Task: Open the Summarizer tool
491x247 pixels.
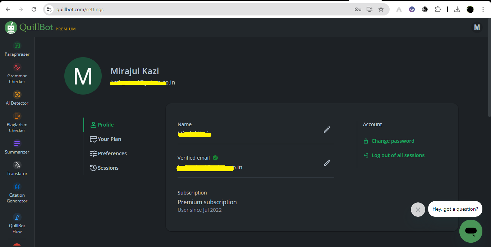Action: 17,147
